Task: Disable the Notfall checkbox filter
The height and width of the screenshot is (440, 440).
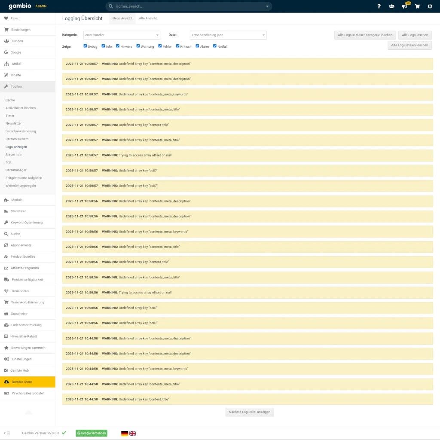Action: (x=215, y=46)
